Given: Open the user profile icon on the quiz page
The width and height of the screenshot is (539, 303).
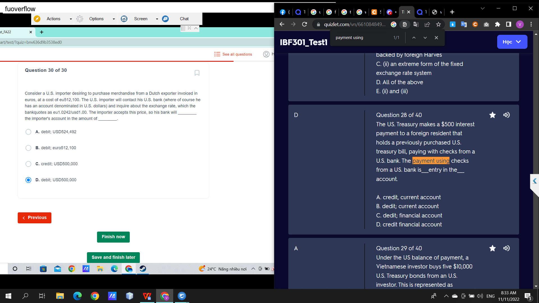Looking at the screenshot, I should coord(266,54).
